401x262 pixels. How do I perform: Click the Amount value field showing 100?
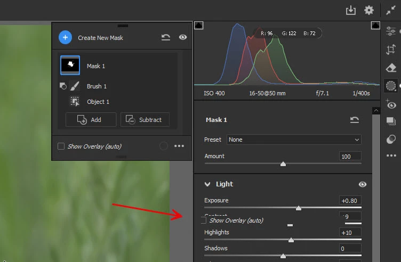350,156
